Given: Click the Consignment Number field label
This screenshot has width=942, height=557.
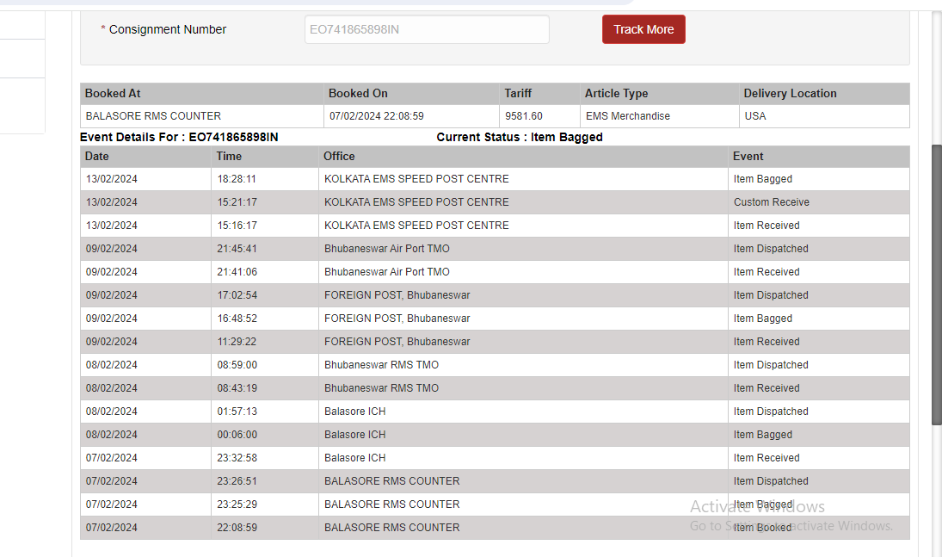Looking at the screenshot, I should tap(168, 29).
